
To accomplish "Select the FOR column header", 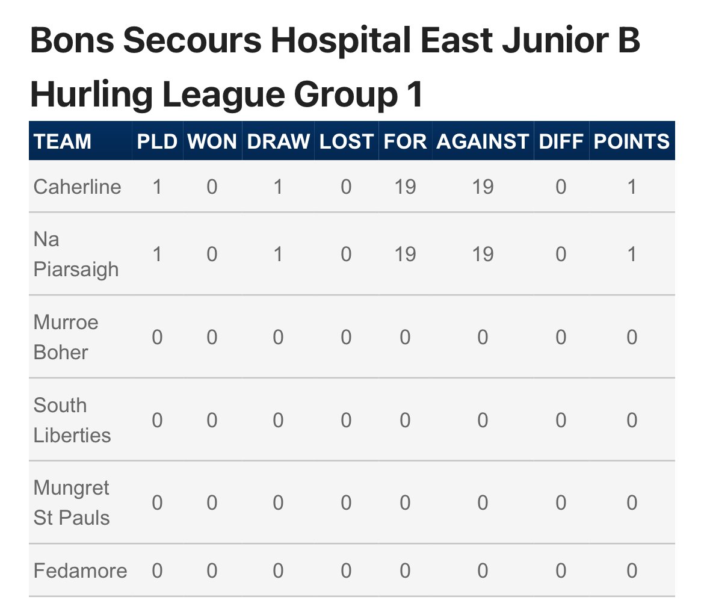I will point(405,141).
